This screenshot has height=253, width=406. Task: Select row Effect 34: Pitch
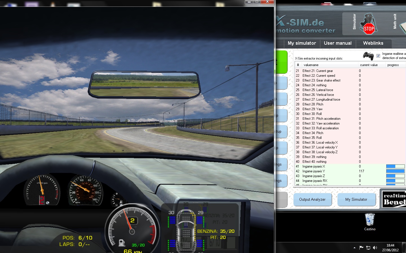pos(350,133)
